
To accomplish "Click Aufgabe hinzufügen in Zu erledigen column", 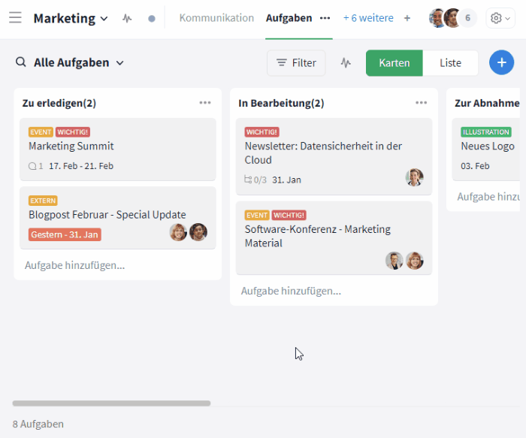I will pos(74,265).
